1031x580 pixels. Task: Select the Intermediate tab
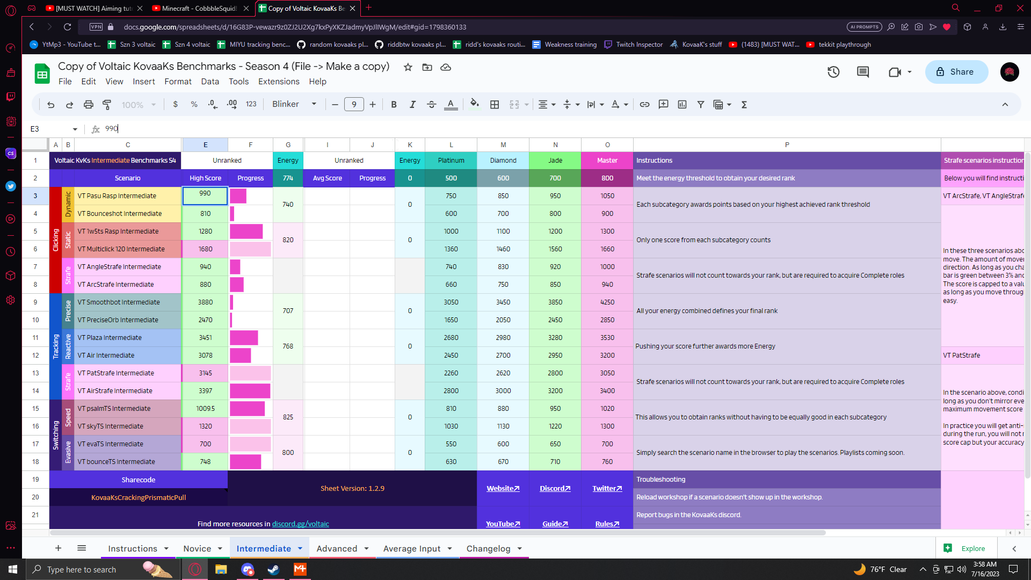click(264, 548)
